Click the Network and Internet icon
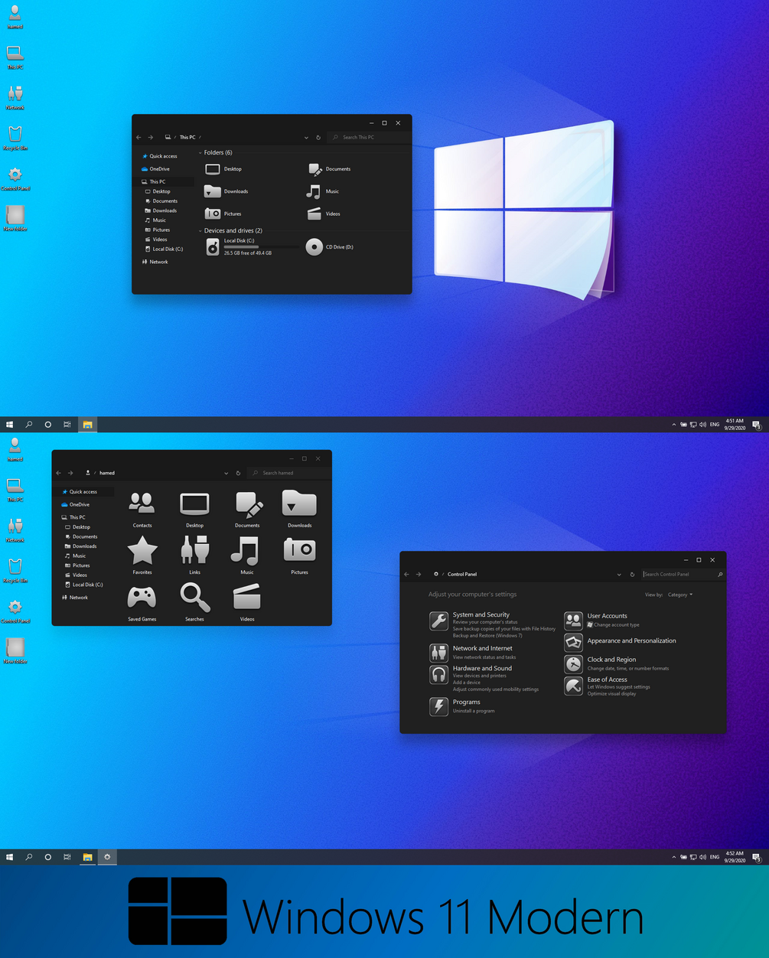Screen dimensions: 769x958 click(438, 652)
